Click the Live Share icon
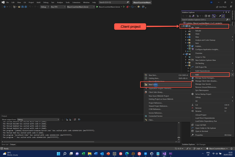Viewport: 235px width, 157px height. pos(217,7)
